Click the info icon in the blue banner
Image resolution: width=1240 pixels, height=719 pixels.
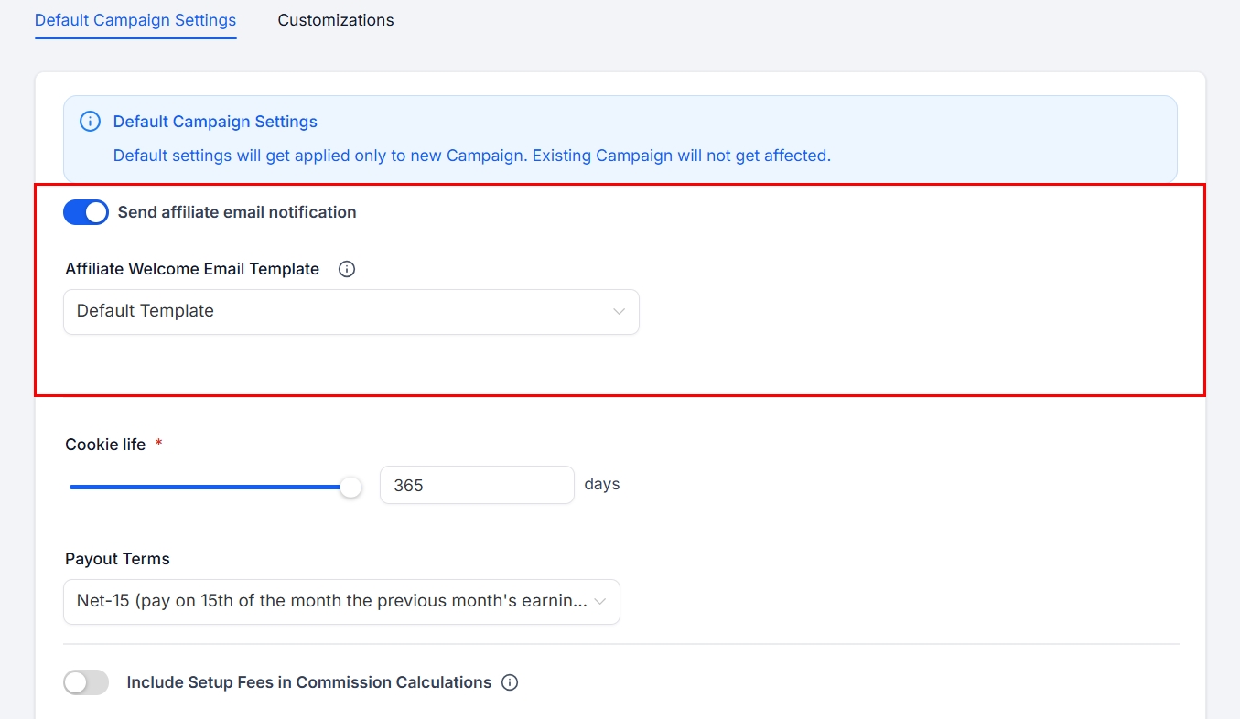[x=90, y=122]
